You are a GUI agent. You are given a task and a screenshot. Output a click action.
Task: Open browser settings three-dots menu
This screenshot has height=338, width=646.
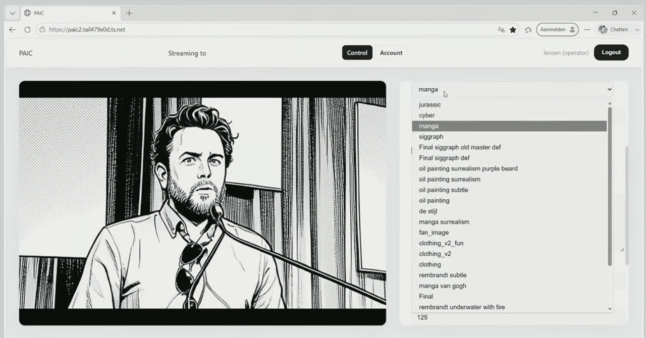coord(587,30)
